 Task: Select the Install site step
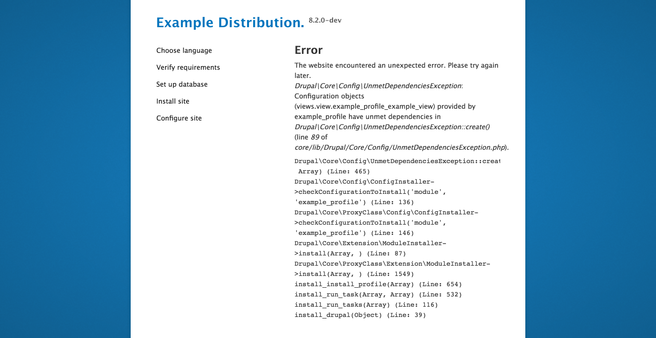click(x=173, y=101)
